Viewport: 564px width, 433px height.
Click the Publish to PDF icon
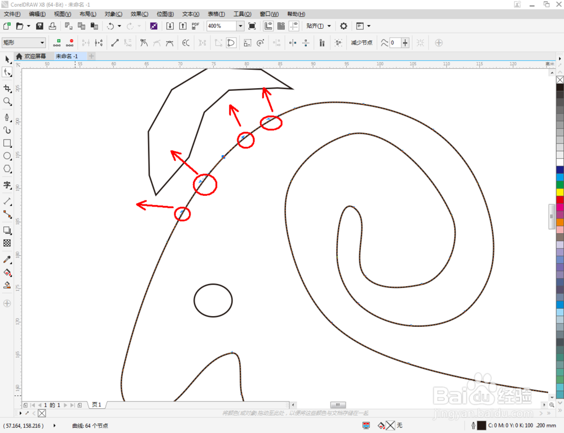click(196, 26)
